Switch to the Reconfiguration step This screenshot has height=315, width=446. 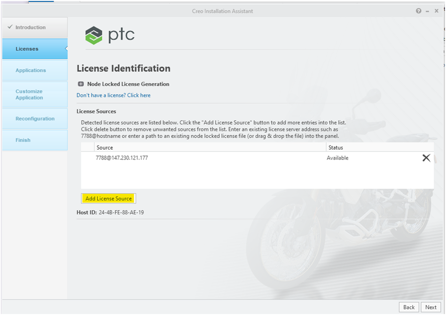[35, 118]
